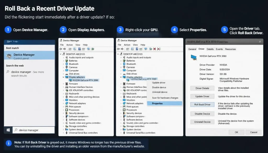This screenshot has height=153, width=268.
Task: Click the Universal Serial Bus controllers icon in the Device Manager window without the context menu
Action: 67,133
